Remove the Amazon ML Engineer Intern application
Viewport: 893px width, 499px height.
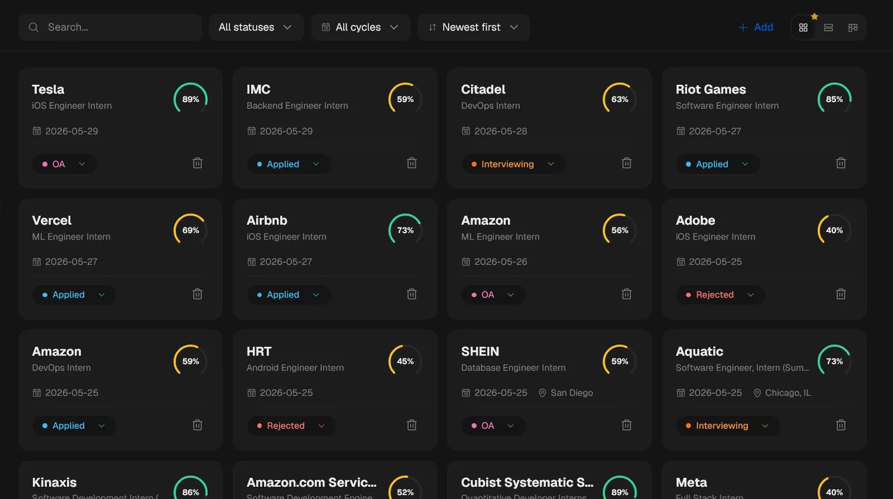click(627, 294)
